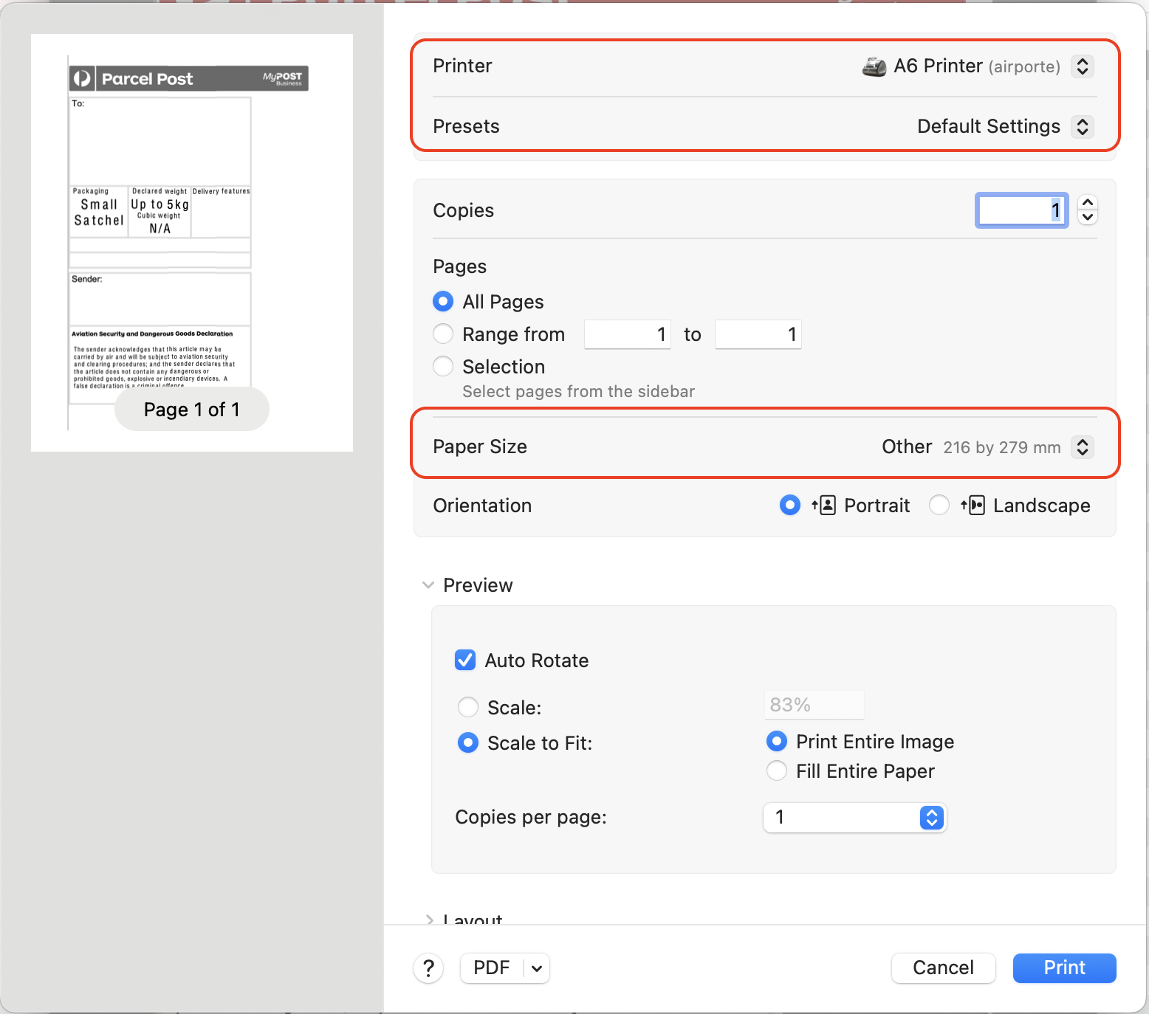Click the A6 Printer icon
Viewport: 1149px width, 1014px height.
coord(874,66)
